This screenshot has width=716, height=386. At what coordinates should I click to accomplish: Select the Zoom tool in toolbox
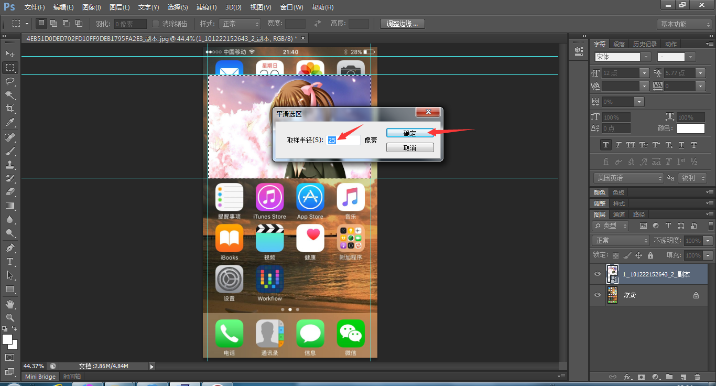point(9,317)
